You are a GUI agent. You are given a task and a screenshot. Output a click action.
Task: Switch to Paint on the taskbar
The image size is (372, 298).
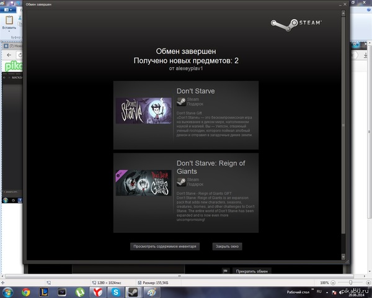tap(152, 292)
